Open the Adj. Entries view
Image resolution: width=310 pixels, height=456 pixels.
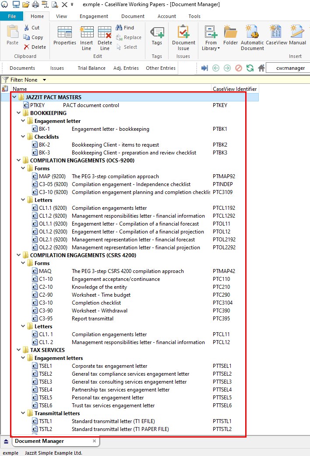pyautogui.click(x=126, y=68)
